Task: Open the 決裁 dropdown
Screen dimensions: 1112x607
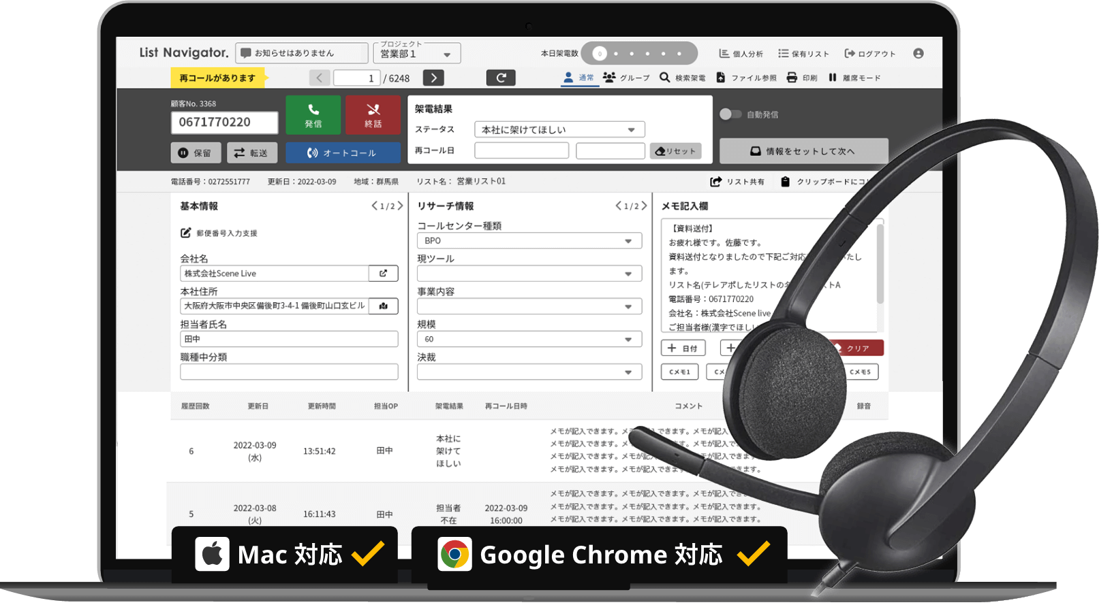Action: tap(529, 372)
